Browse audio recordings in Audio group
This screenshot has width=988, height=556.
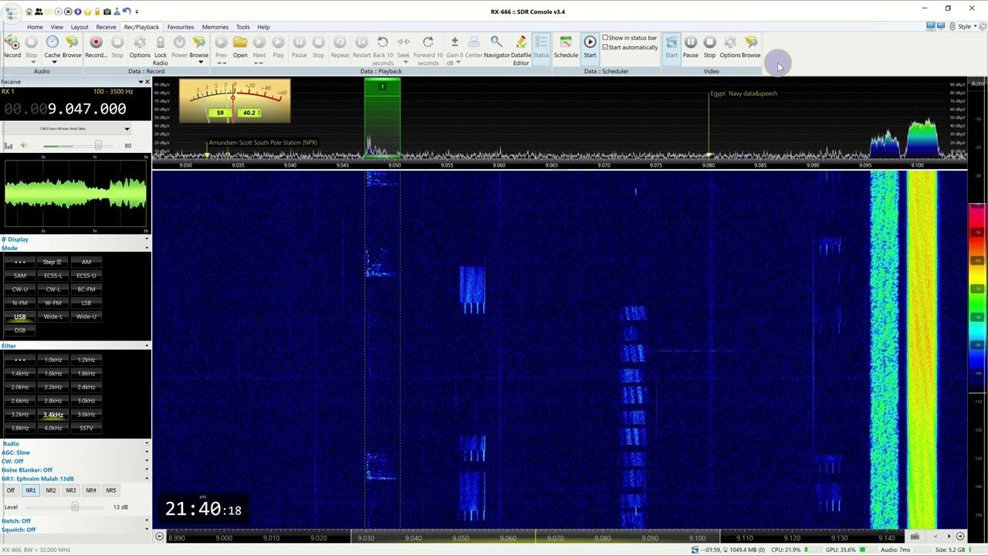click(x=72, y=46)
